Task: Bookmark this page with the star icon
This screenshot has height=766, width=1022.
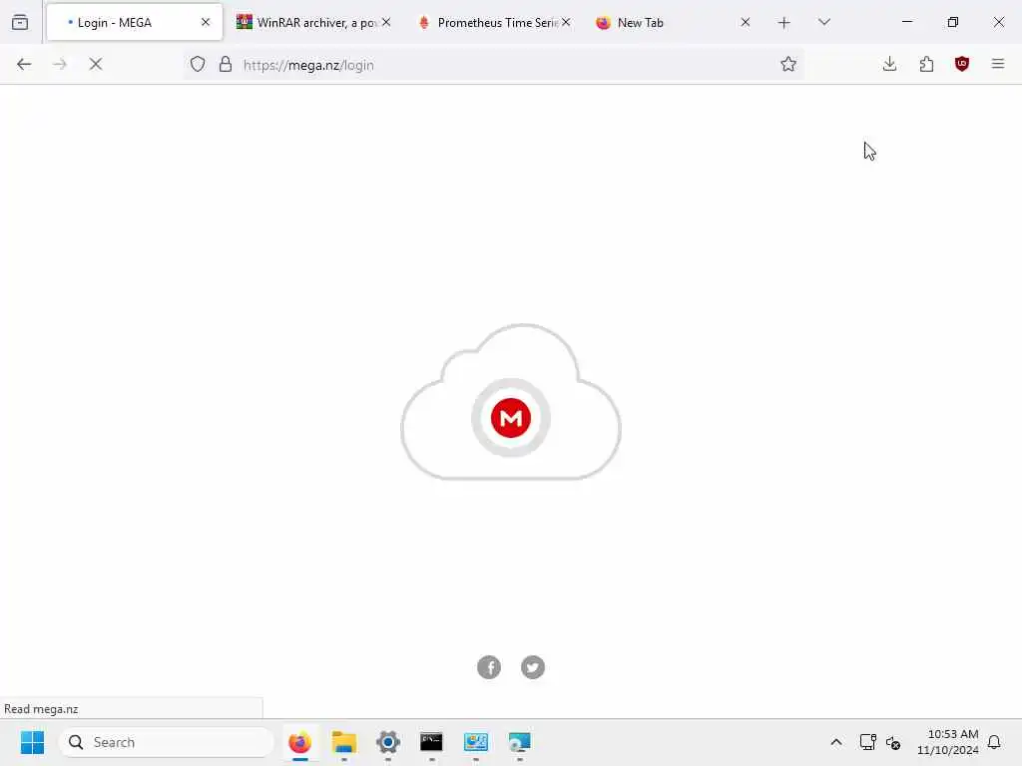Action: coord(788,64)
